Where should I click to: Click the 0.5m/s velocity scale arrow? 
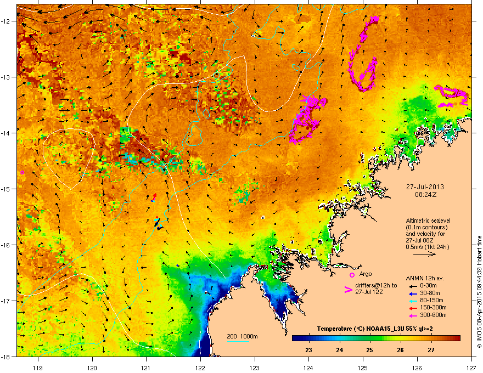coord(424,254)
